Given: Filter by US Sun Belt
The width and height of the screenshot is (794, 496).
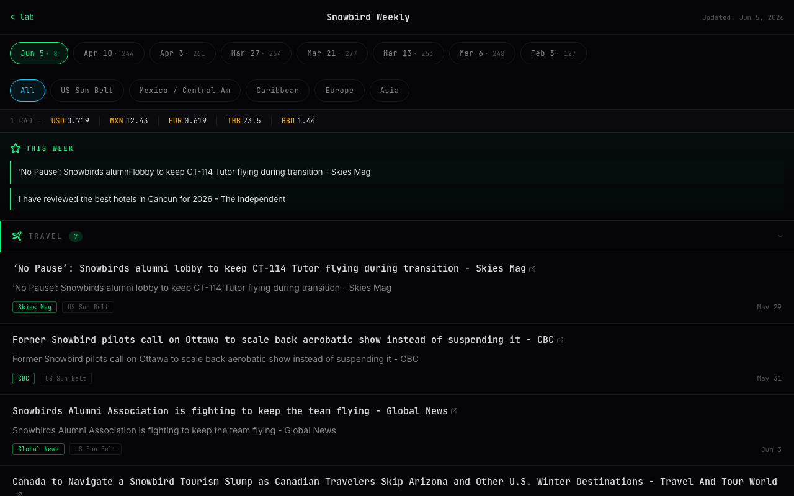Looking at the screenshot, I should [x=87, y=91].
